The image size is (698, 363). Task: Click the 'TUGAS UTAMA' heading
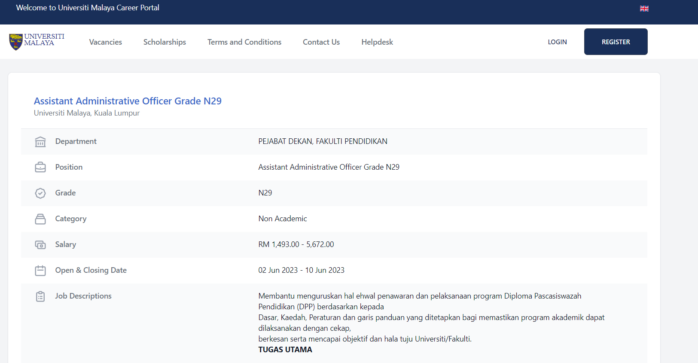point(285,350)
